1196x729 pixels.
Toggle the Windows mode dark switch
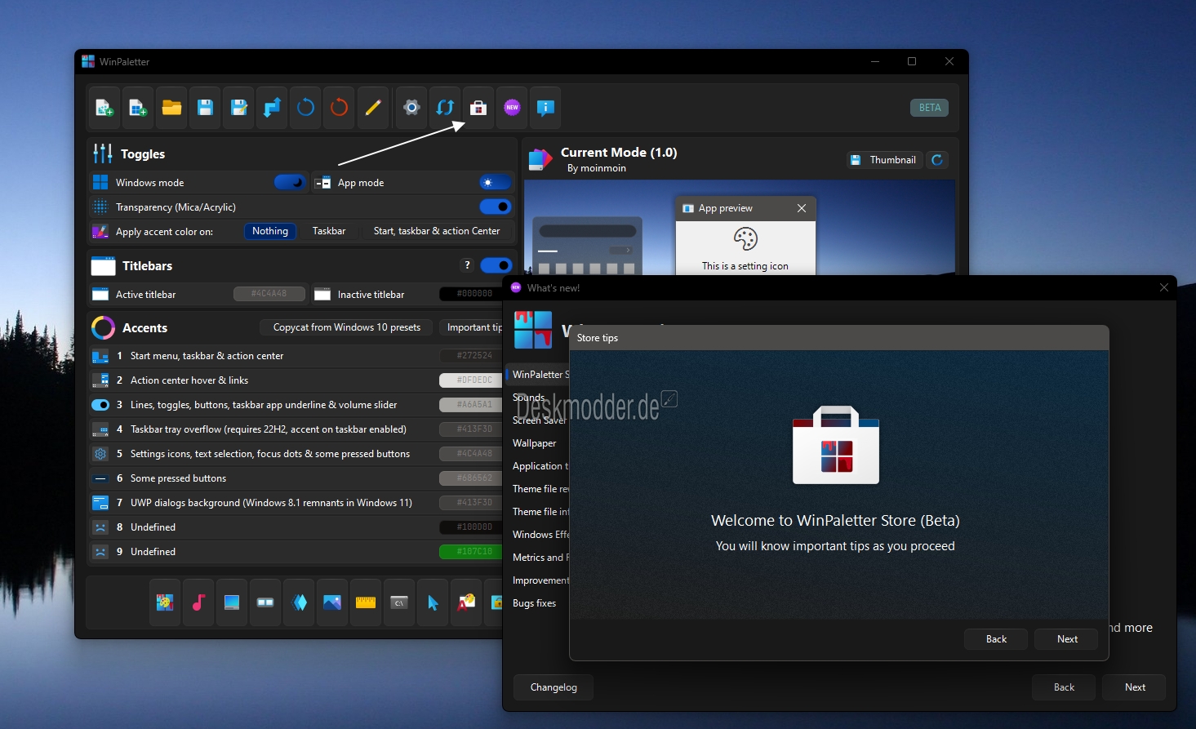tap(290, 182)
